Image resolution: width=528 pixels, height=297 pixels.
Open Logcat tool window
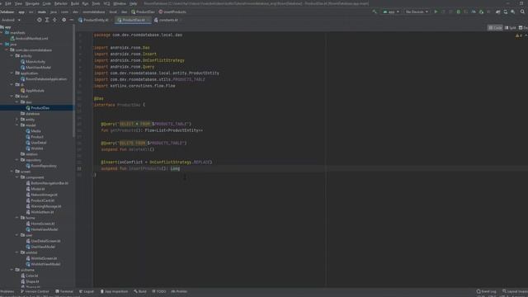tap(87, 291)
